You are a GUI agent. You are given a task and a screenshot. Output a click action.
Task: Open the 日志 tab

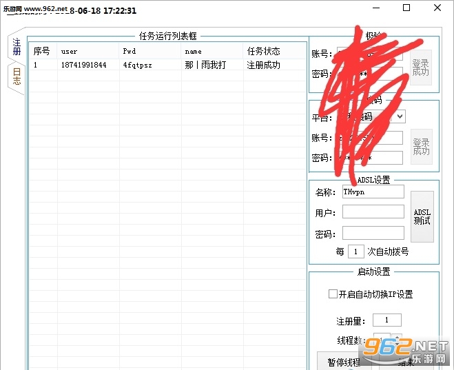17,76
